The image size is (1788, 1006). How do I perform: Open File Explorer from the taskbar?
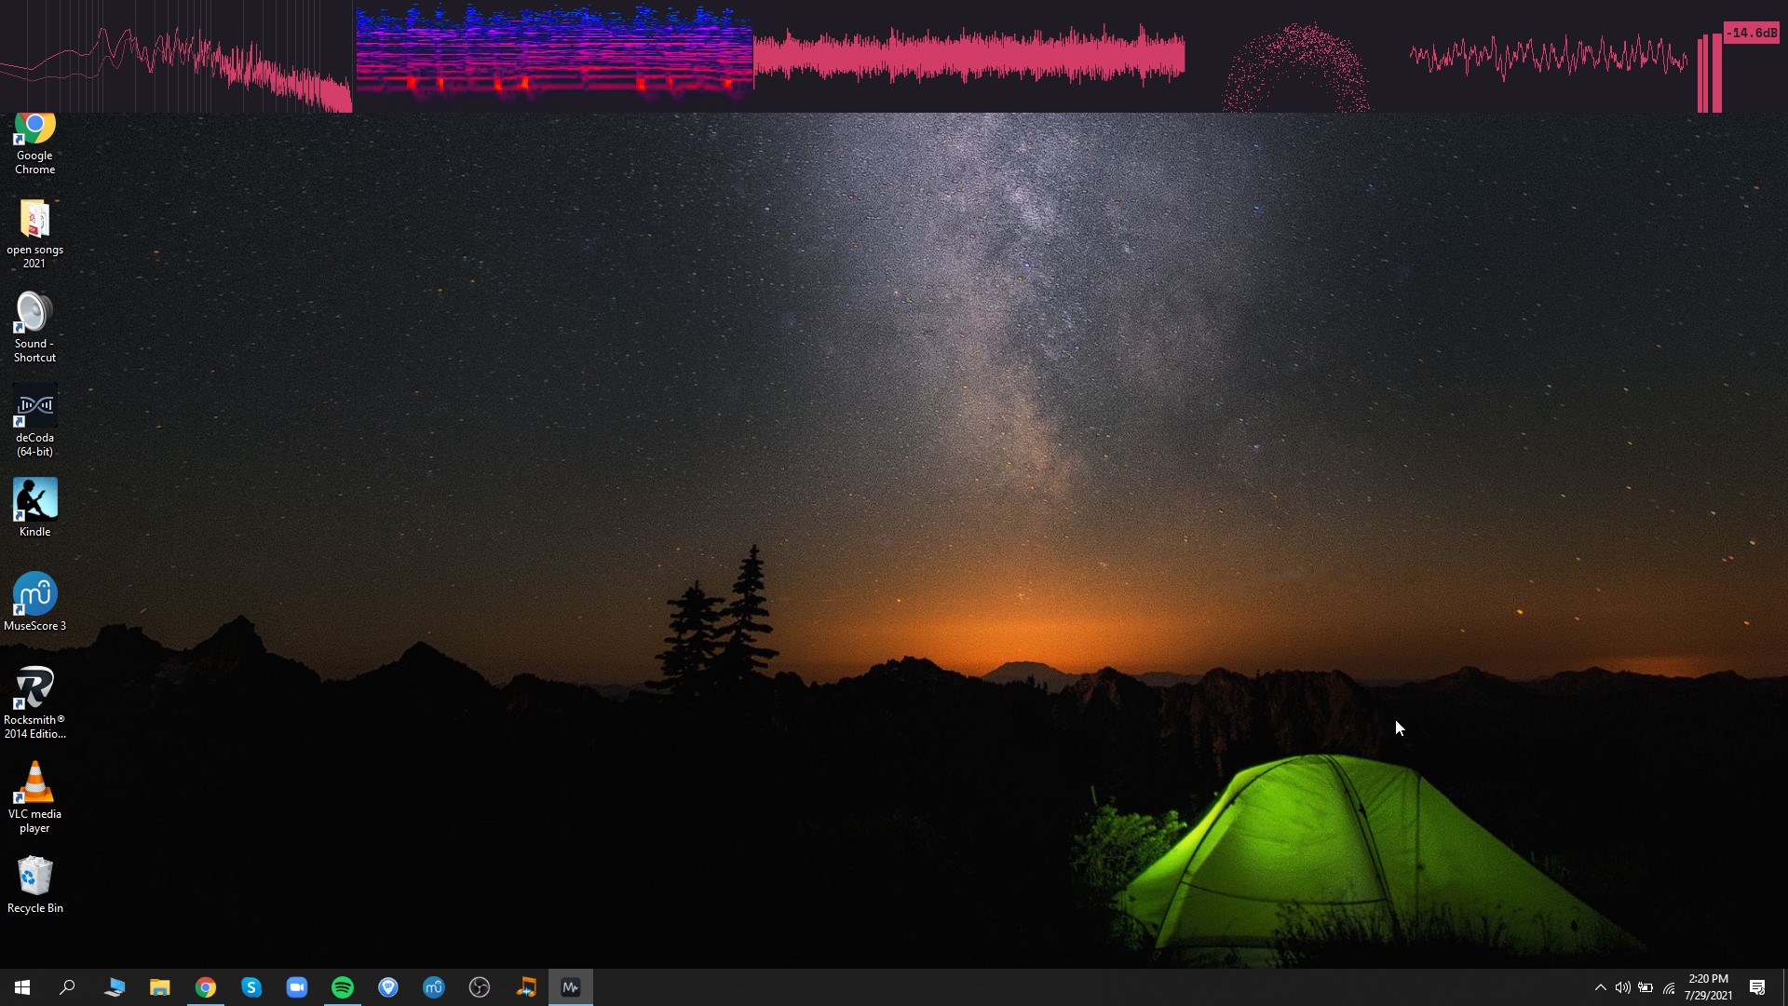point(159,987)
